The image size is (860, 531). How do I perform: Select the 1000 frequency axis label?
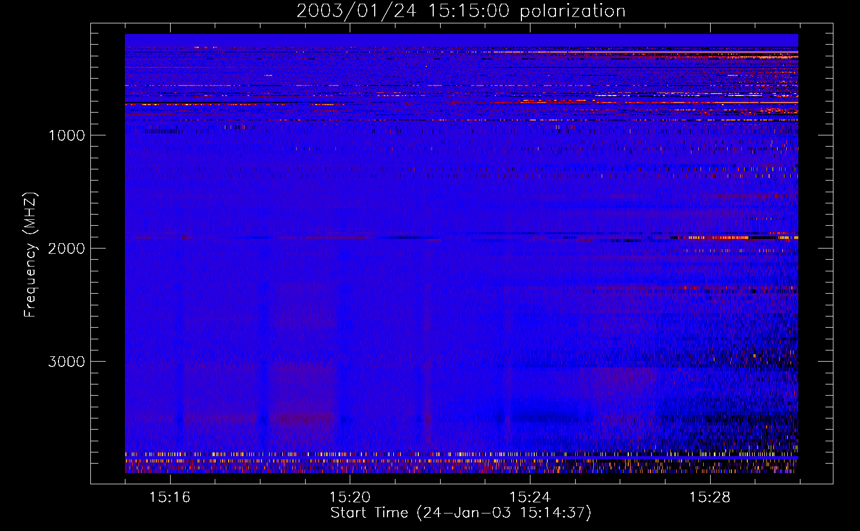coord(66,135)
